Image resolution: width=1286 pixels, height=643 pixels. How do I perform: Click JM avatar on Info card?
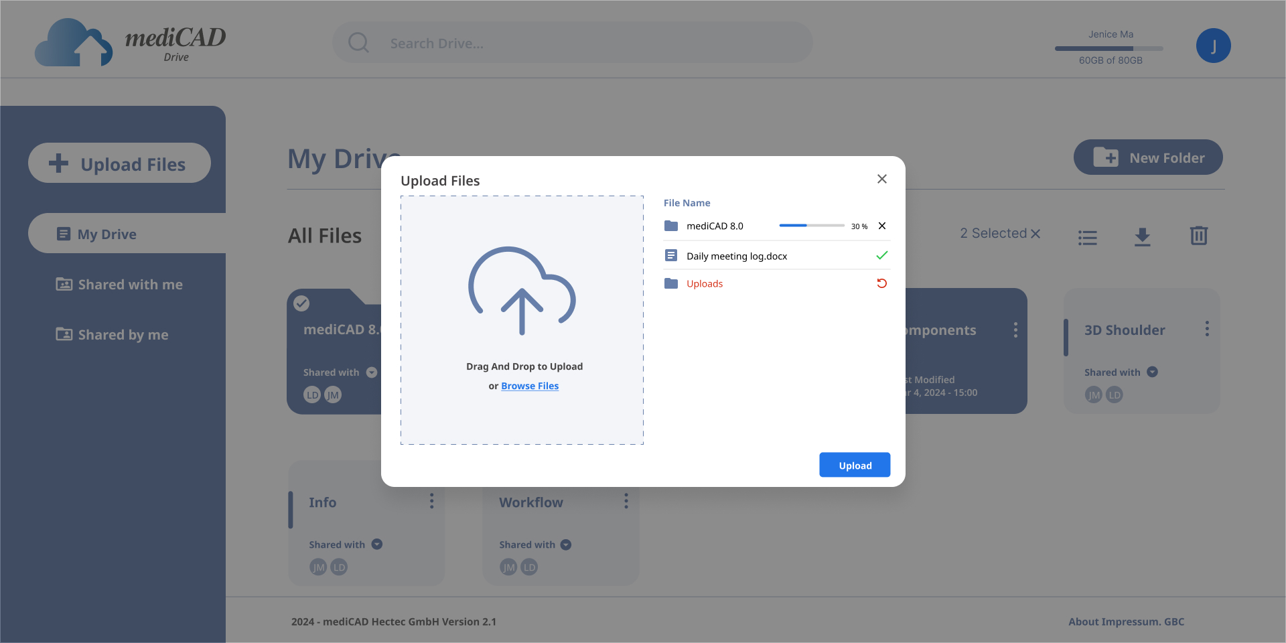click(318, 567)
